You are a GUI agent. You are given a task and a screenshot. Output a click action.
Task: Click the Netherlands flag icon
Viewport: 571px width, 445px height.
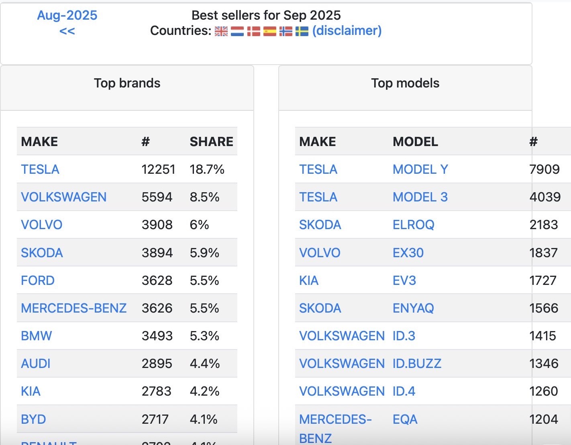coord(237,31)
